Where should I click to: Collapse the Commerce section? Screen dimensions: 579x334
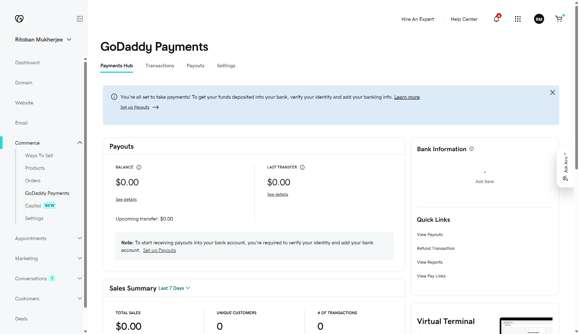(80, 142)
